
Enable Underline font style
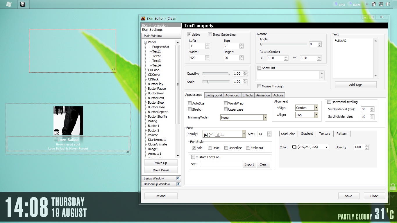tap(226, 148)
